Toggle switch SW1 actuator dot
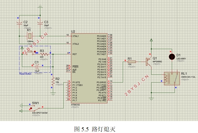The image size is (198, 133). (x=31, y=108)
